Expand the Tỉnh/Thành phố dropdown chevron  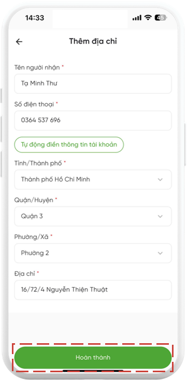coord(160,179)
